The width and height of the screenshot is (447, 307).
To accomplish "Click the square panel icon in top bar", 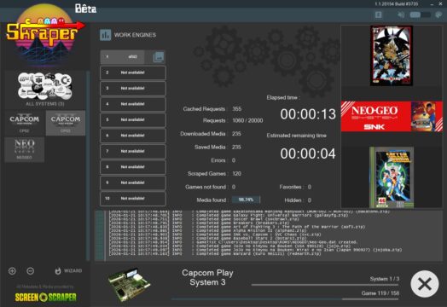I will click(x=378, y=14).
